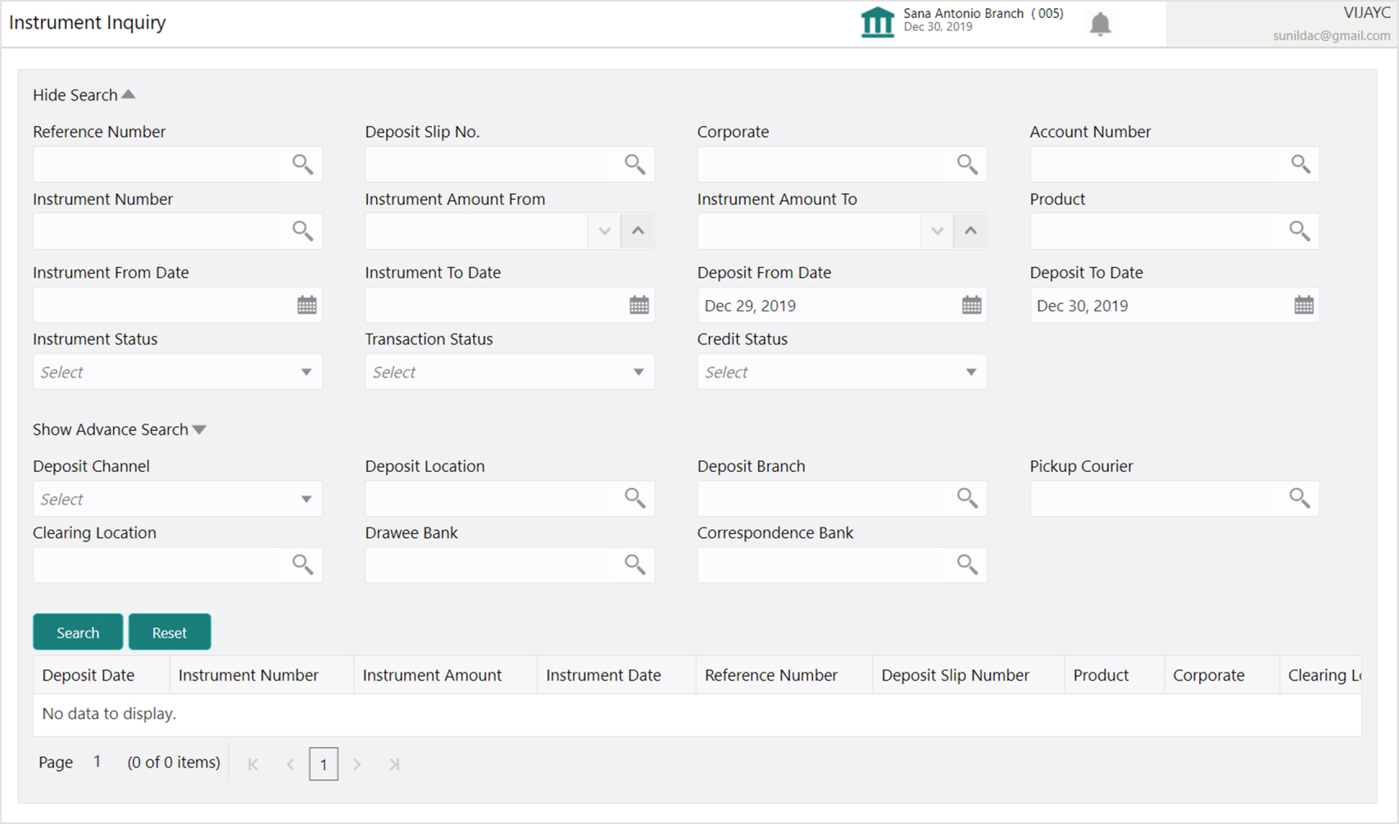Open the Deposit Channel dropdown
Screen dimensions: 1399x824
click(x=177, y=499)
